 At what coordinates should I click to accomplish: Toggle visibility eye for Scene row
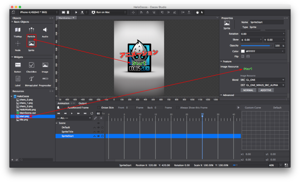tap(98, 123)
